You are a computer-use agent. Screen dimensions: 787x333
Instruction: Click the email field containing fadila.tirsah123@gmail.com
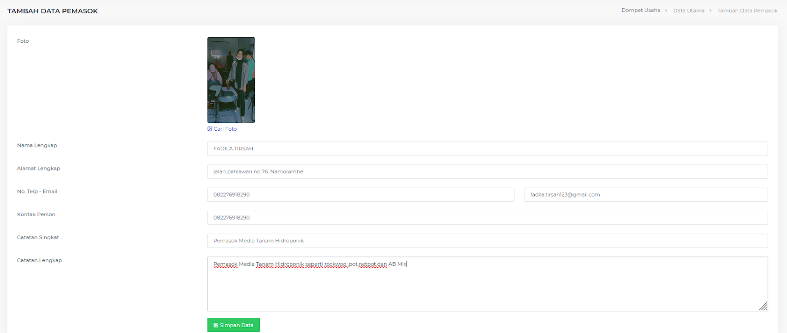tap(646, 195)
